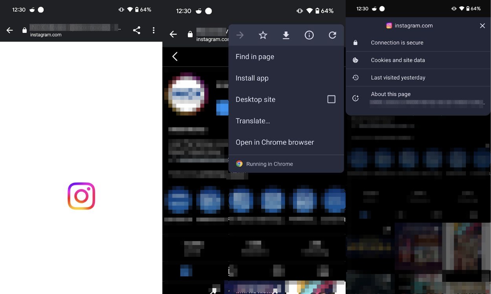491x294 pixels.
Task: View Last visited yesterday history entry
Action: (x=398, y=78)
